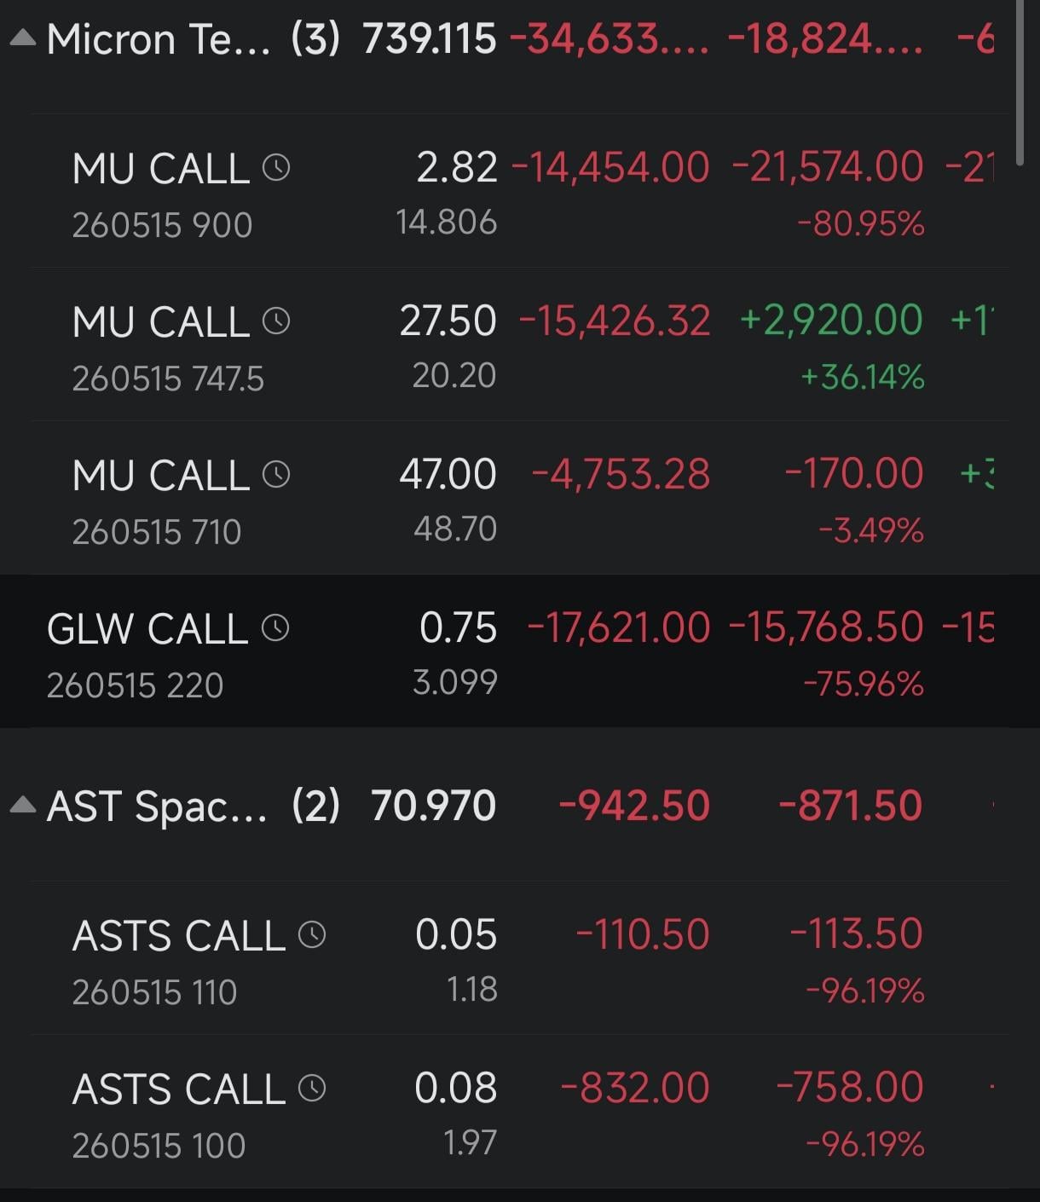Tap clock icon beside MU CALL 260515 747.5

pyautogui.click(x=276, y=321)
